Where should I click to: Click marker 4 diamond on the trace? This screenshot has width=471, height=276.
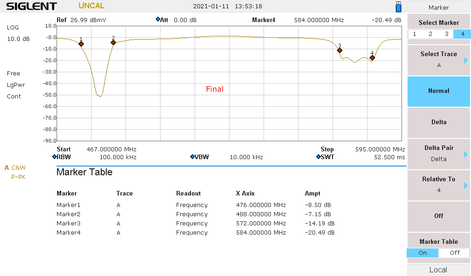tap(372, 58)
